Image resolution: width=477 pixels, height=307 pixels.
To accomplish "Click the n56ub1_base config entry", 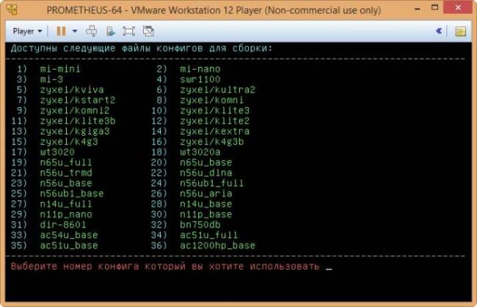I will 72,193.
